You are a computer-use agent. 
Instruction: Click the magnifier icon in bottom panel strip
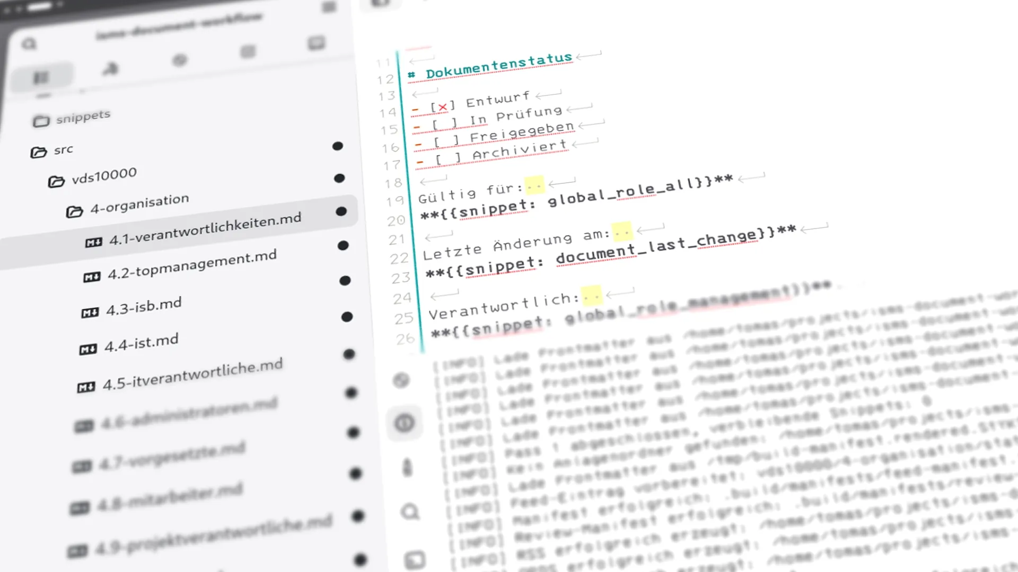410,512
